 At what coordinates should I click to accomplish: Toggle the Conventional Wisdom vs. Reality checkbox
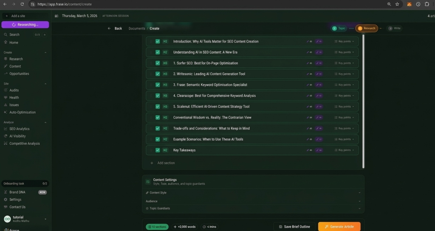[x=158, y=118]
